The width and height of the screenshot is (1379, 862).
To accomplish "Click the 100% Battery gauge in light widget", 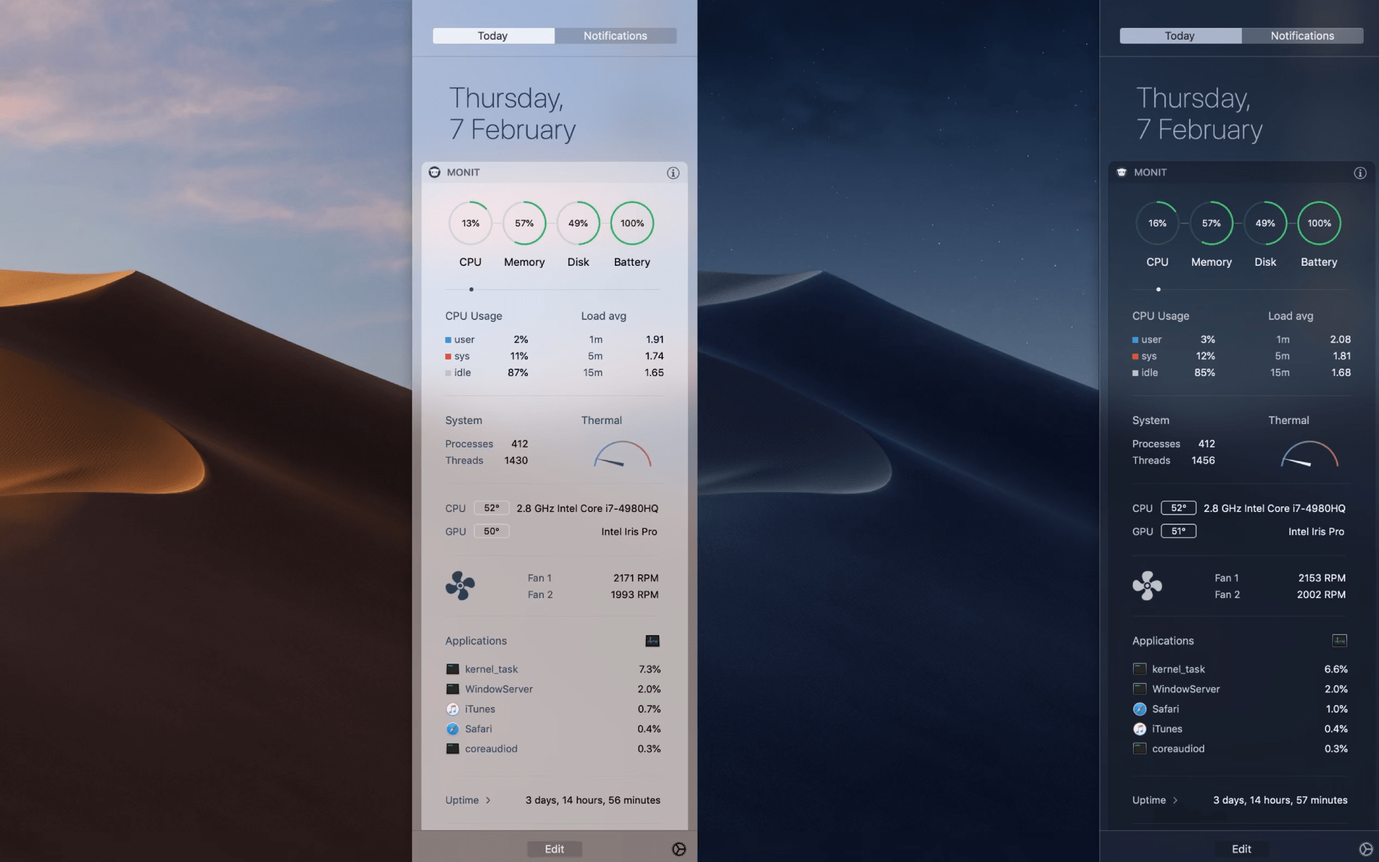I will (632, 223).
